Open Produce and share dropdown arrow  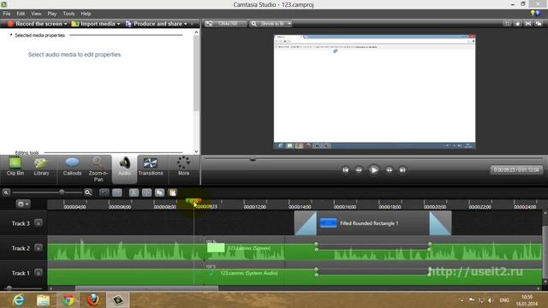point(186,24)
